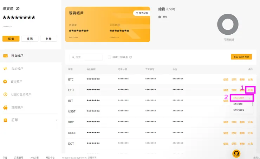Click the BIT coin name
Viewport: 260px width, 159px height.
tap(71, 101)
